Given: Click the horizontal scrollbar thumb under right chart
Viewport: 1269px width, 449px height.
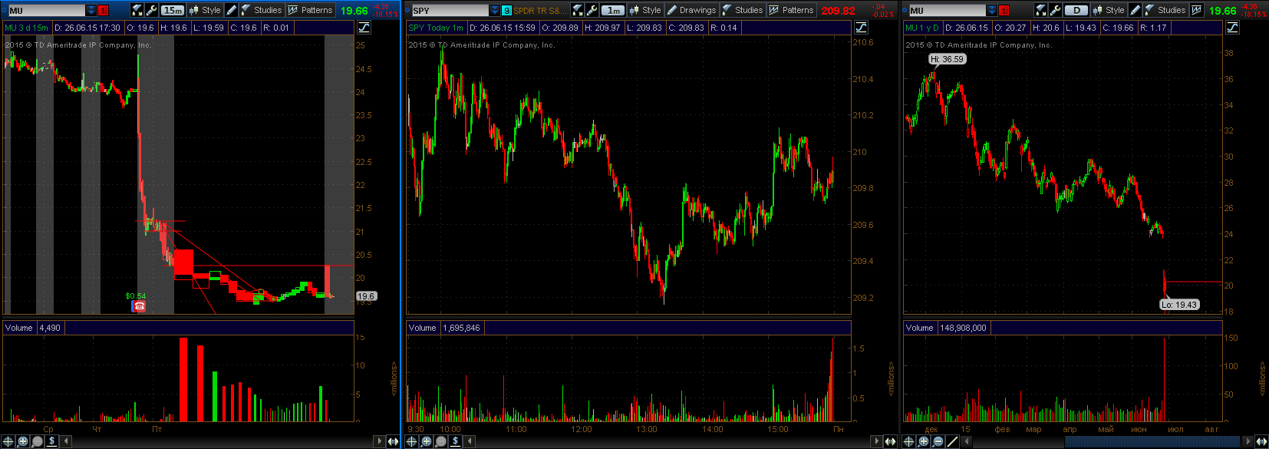Looking at the screenshot, I should pos(1152,441).
